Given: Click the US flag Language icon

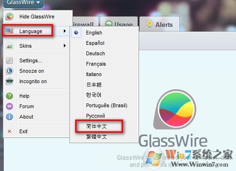Looking at the screenshot, I should coord(9,31).
